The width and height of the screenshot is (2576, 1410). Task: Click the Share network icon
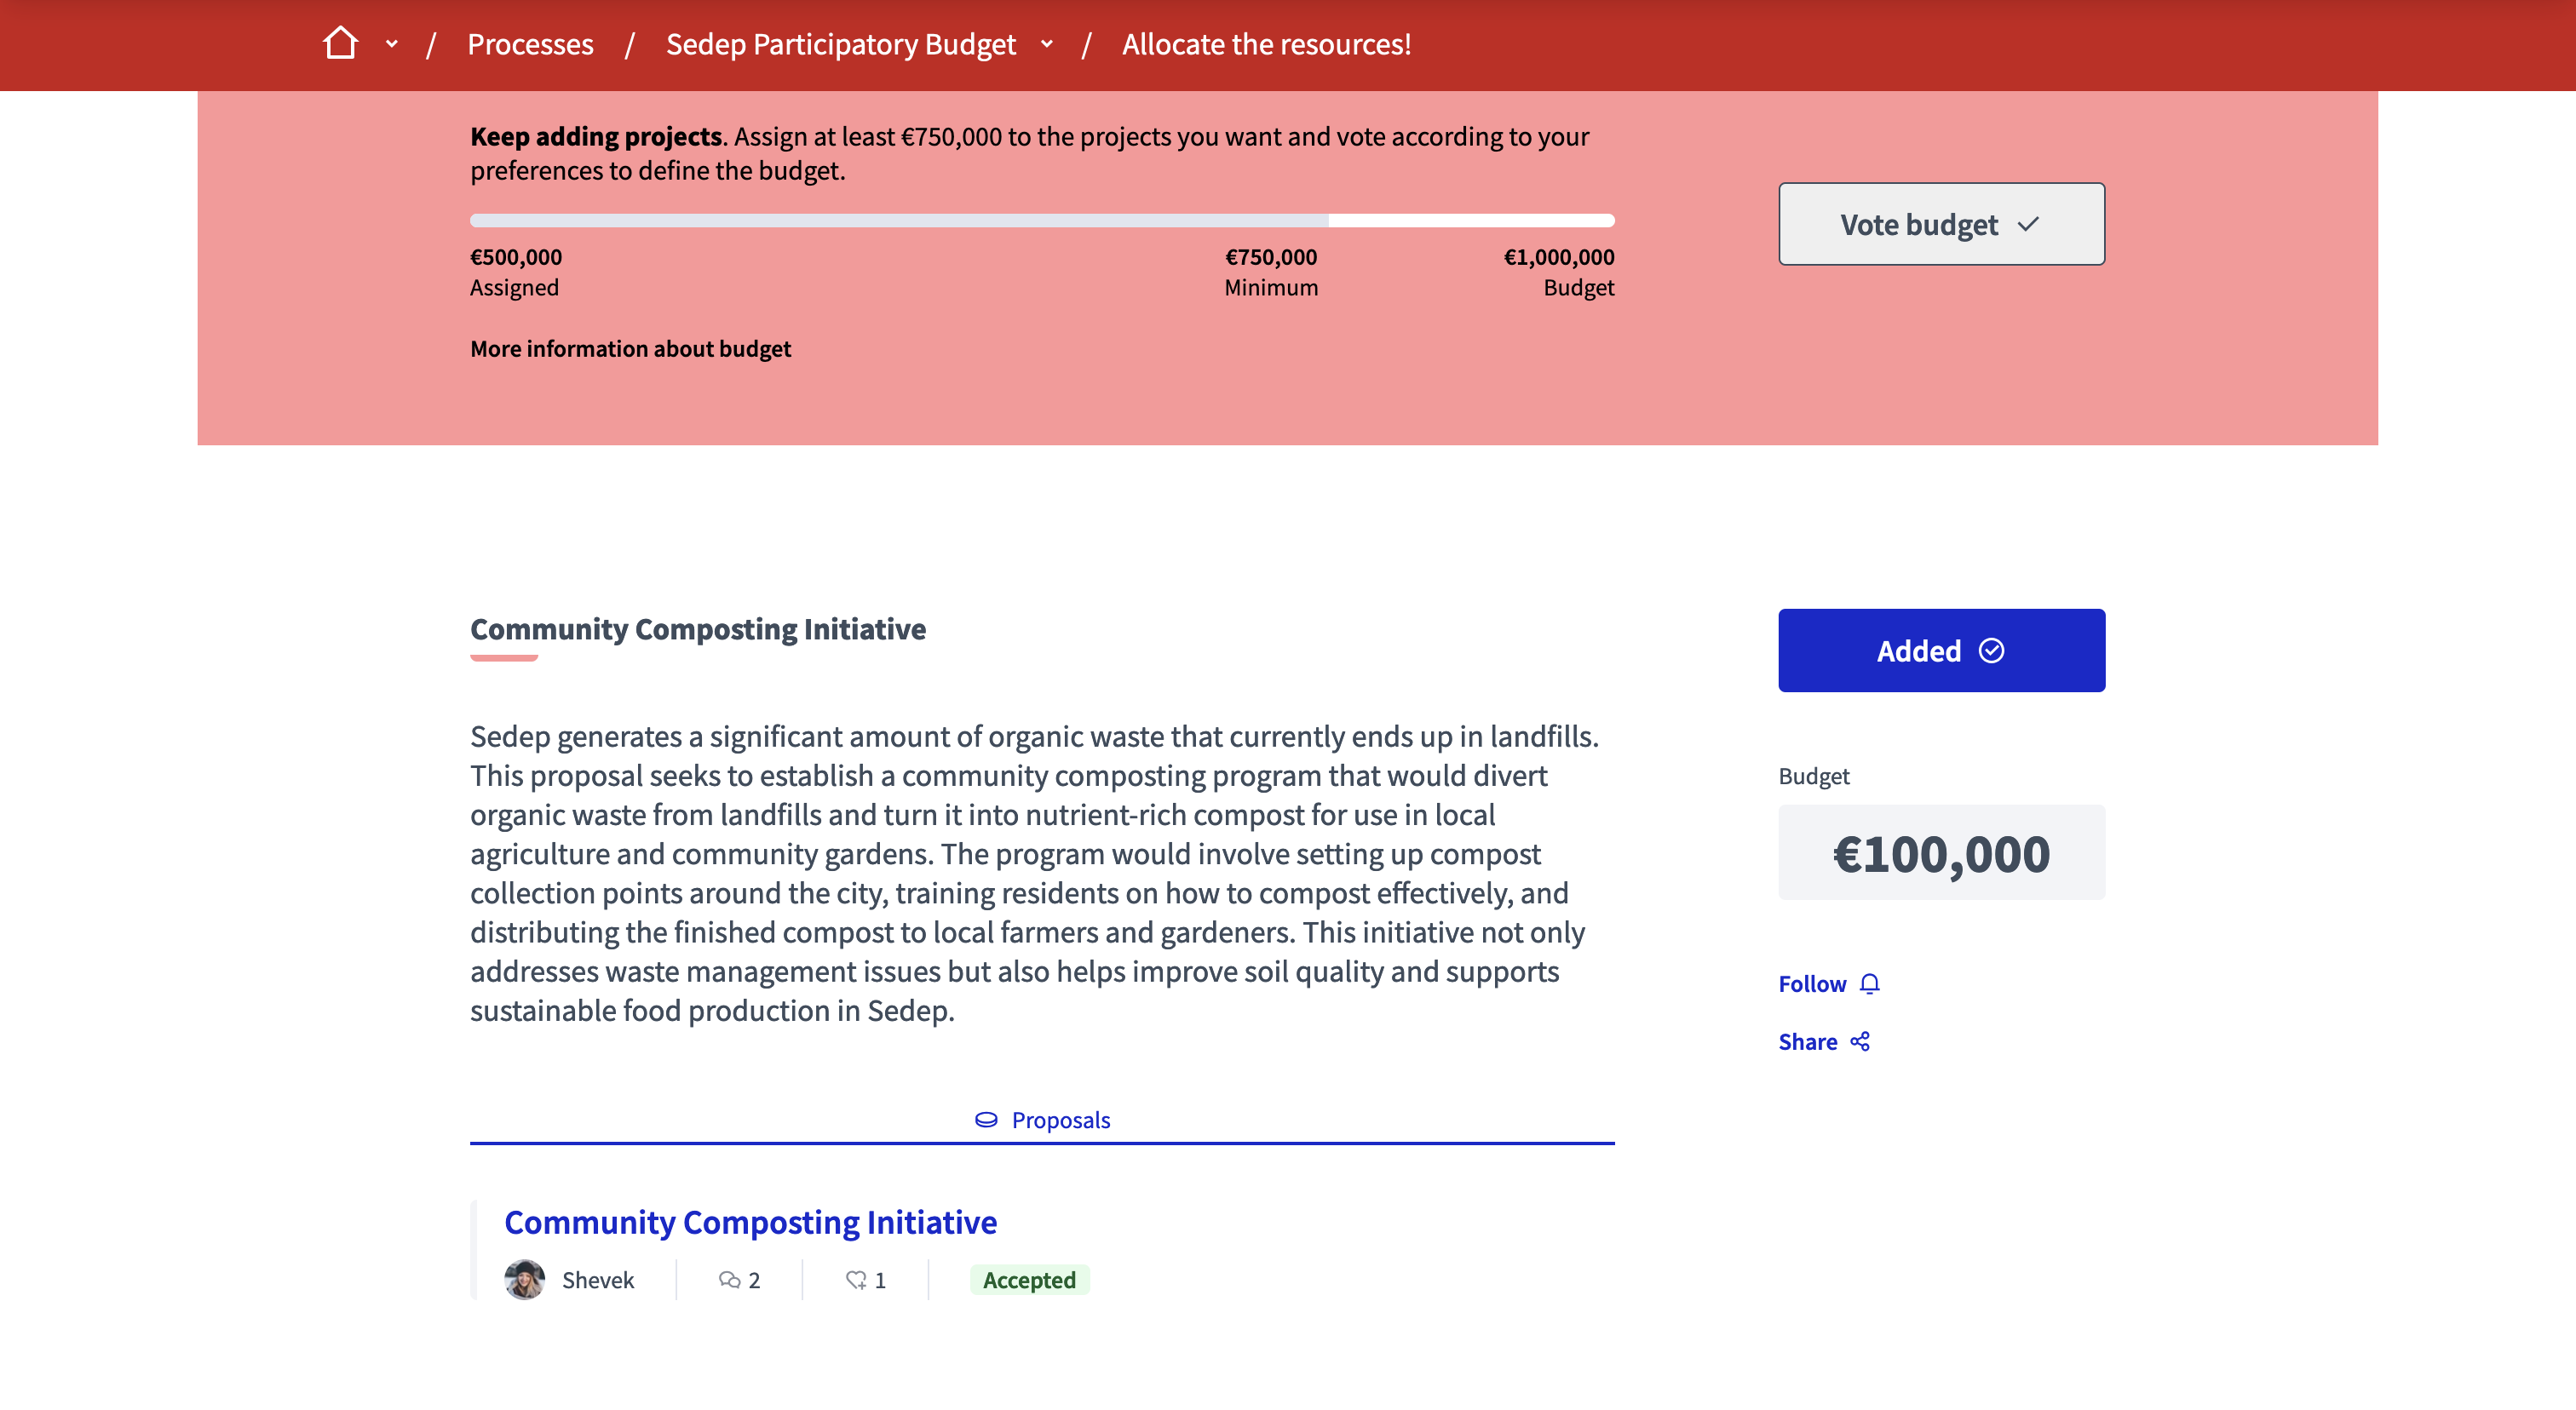point(1859,1042)
